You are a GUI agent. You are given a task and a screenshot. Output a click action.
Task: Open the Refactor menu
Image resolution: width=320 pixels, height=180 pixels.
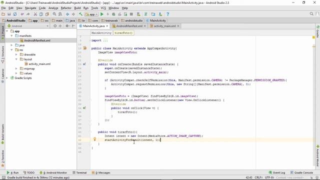pyautogui.click(x=66, y=8)
